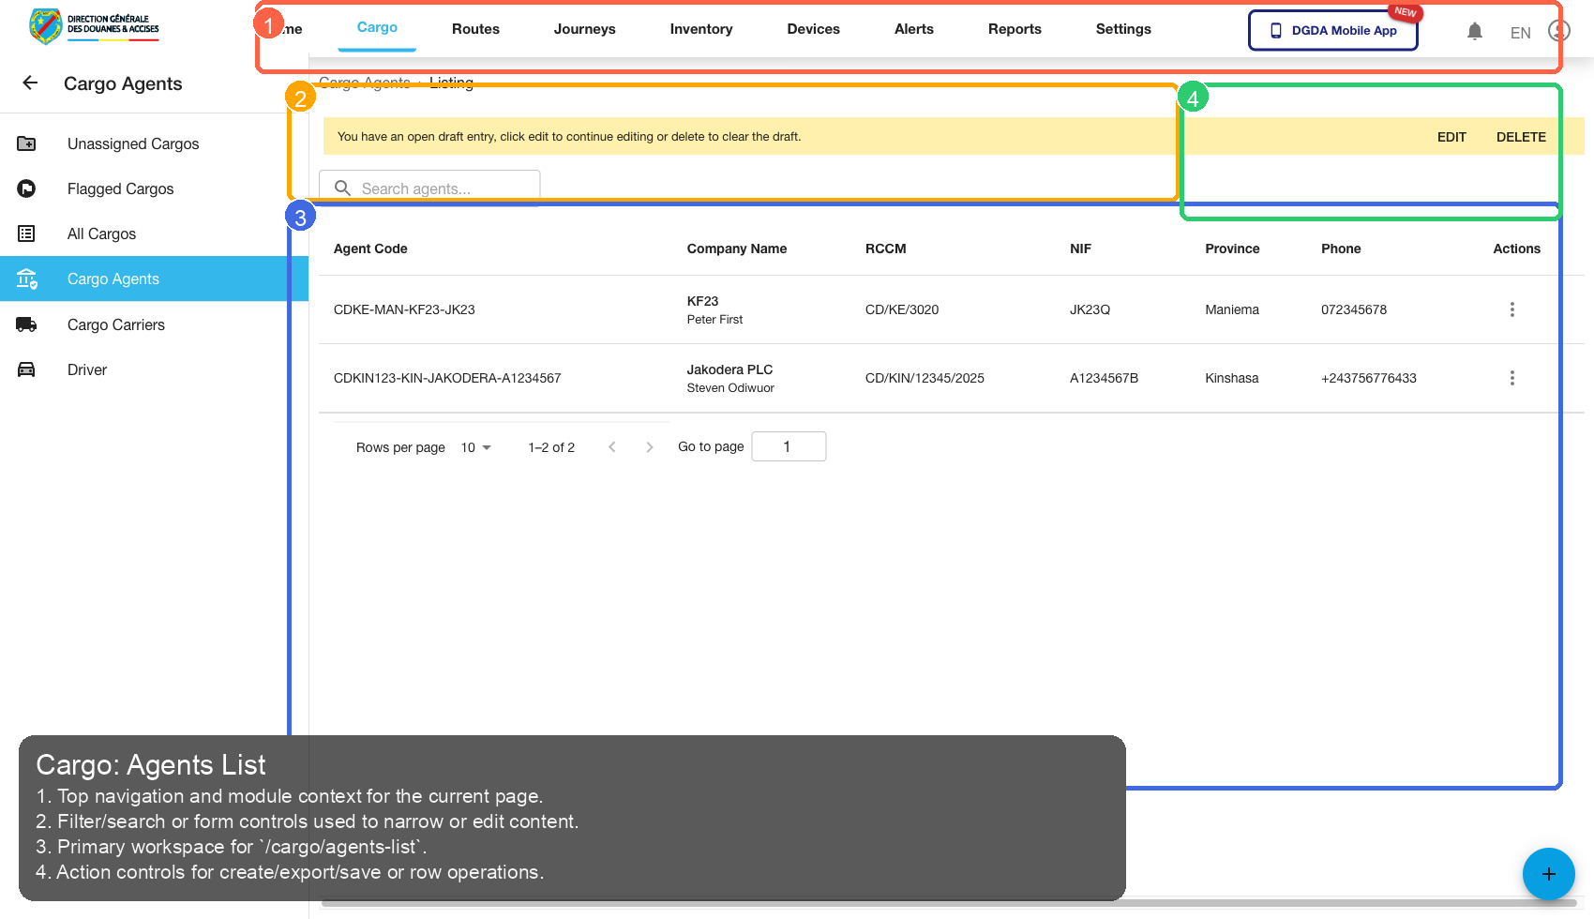Expand the Rows per page dropdown

[x=476, y=447]
